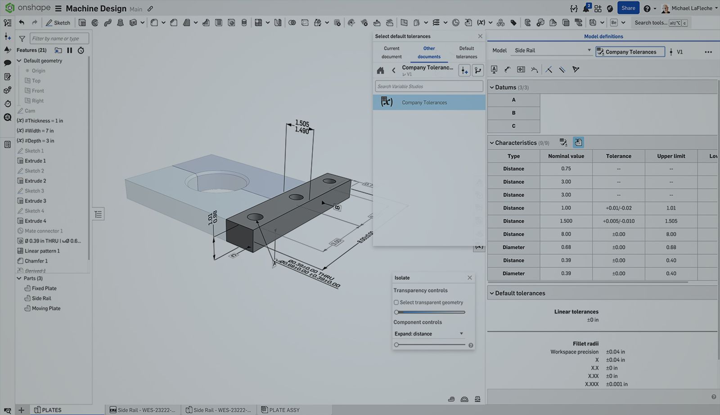Open the Side Rail model dropdown

(x=589, y=50)
